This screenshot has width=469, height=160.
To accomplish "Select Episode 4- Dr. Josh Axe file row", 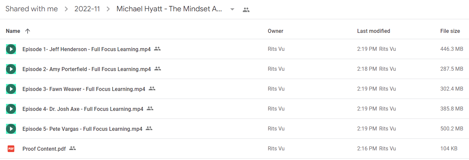I will [x=234, y=109].
